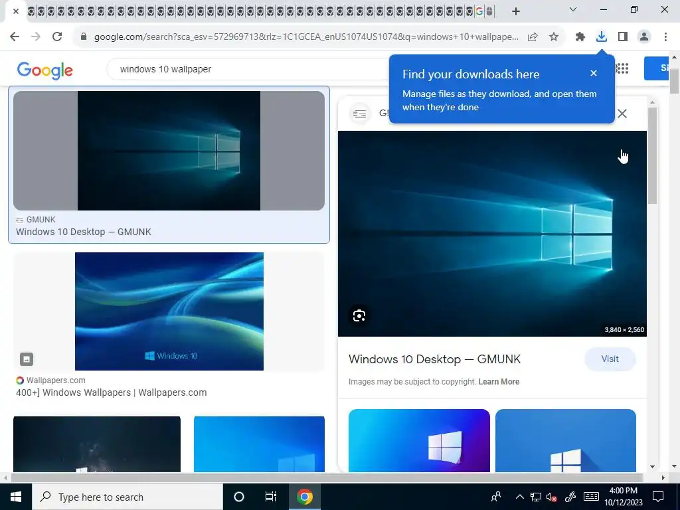This screenshot has width=680, height=510.
Task: Open the Google apps grid
Action: point(622,68)
